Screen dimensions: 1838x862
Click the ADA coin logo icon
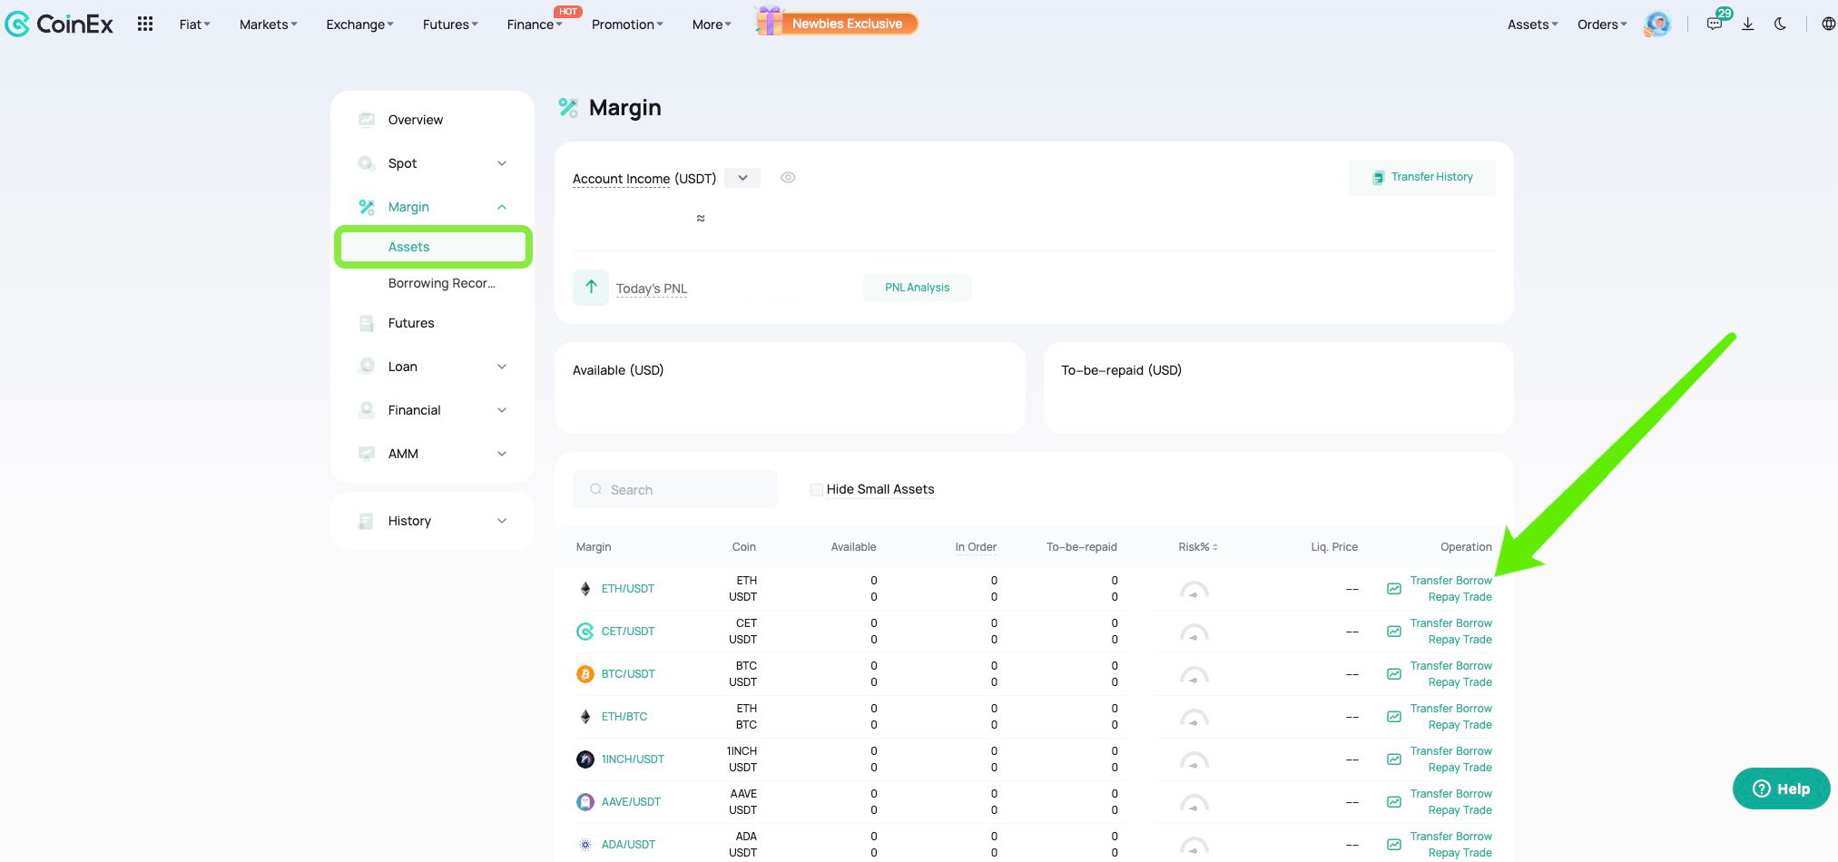pyautogui.click(x=585, y=845)
